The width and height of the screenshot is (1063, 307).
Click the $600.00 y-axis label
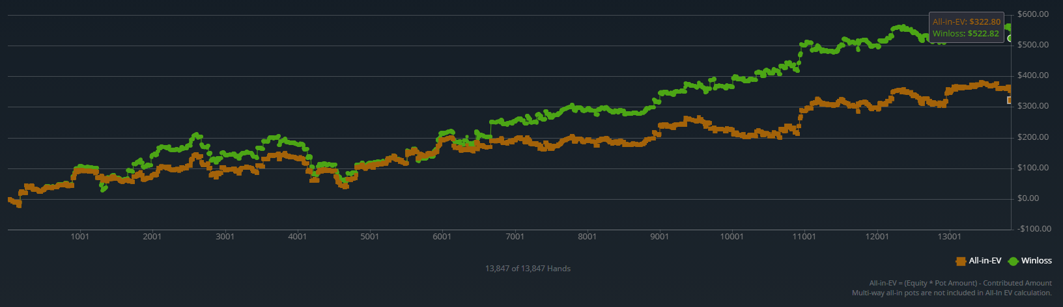click(x=1032, y=14)
